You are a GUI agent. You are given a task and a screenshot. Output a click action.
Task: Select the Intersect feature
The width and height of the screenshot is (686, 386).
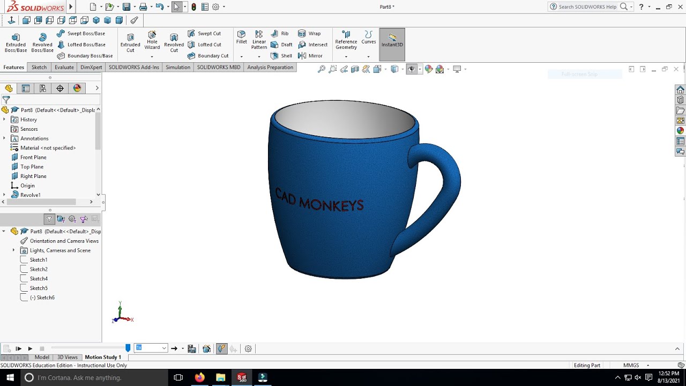coord(312,44)
